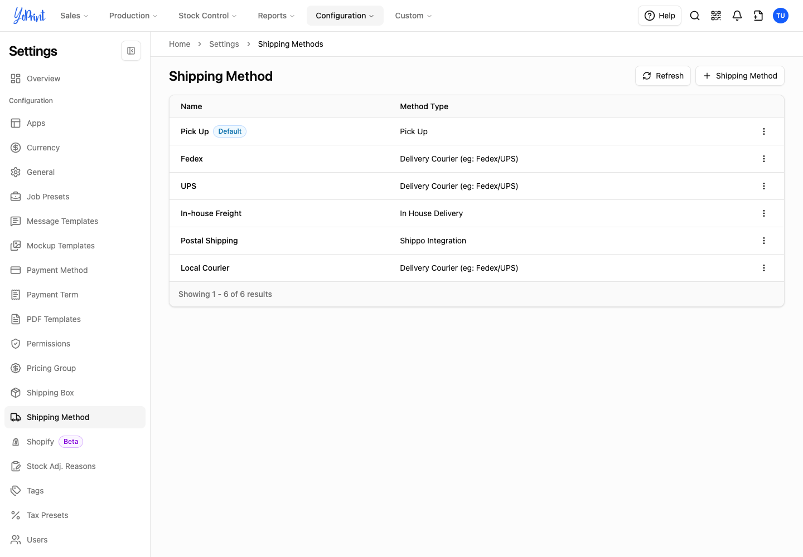Image resolution: width=803 pixels, height=557 pixels.
Task: Add a new Shipping Method
Action: 740,76
